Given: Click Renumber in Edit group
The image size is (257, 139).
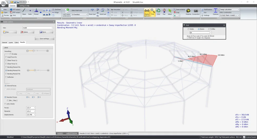Looking at the screenshot, I should point(116,10).
